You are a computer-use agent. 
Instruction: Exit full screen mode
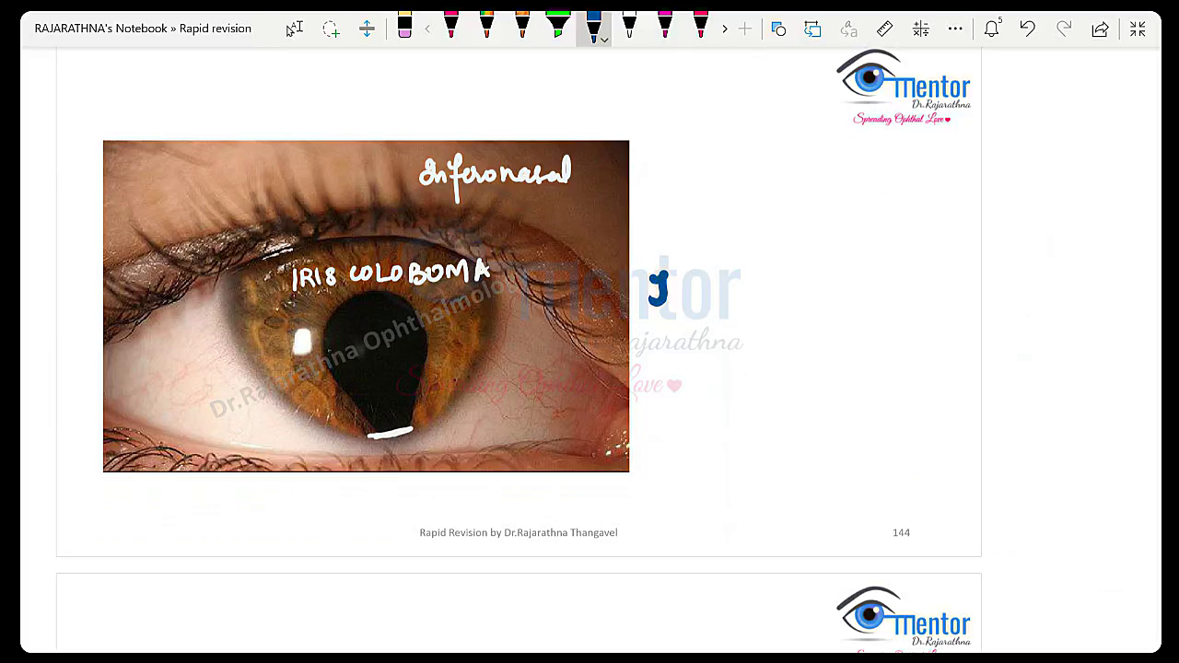click(1138, 29)
